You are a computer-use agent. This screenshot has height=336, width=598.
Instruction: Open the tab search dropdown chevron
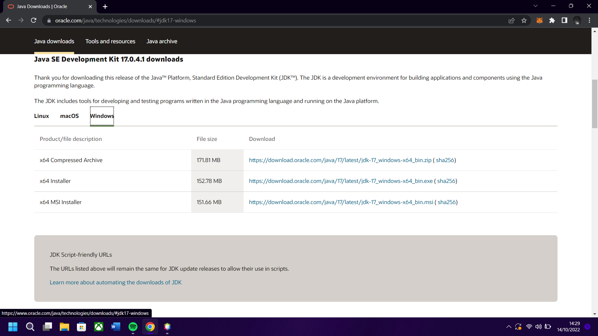[535, 6]
